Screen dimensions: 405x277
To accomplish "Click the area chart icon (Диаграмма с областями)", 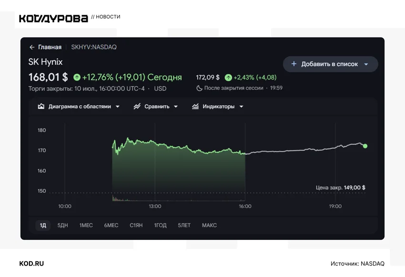I will coord(41,106).
